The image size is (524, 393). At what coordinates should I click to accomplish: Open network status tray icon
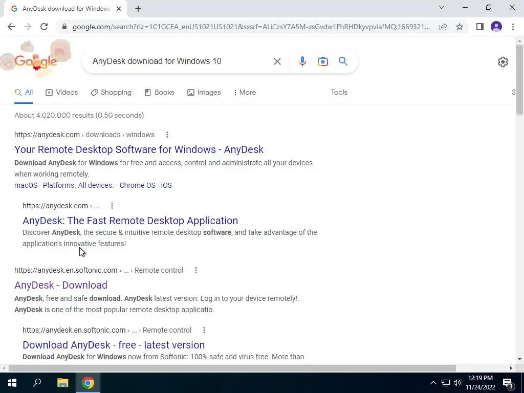coord(446,383)
